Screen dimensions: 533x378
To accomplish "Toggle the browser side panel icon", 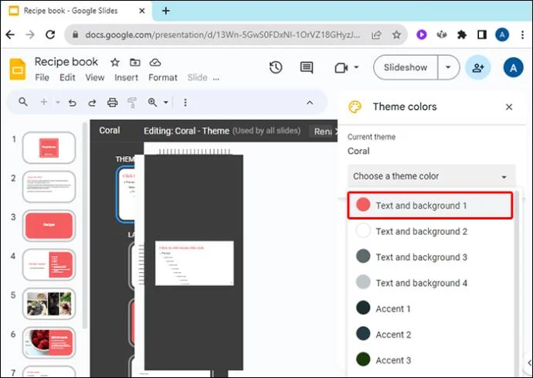I will pyautogui.click(x=482, y=34).
